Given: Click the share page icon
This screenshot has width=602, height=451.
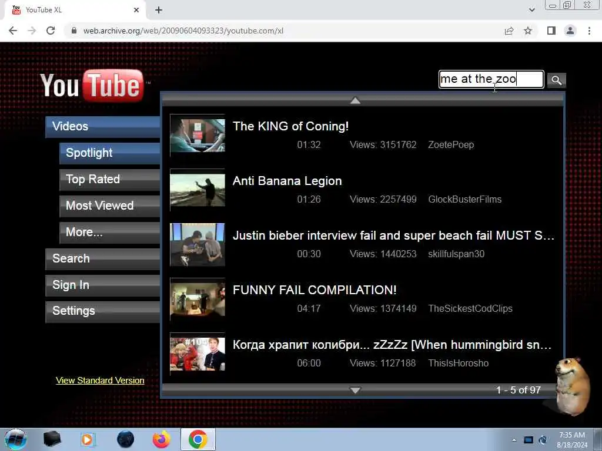Looking at the screenshot, I should coord(509,31).
